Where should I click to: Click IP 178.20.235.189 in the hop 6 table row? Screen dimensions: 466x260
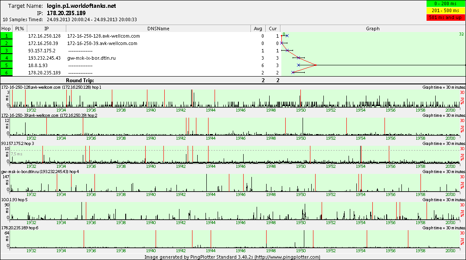[x=44, y=73]
